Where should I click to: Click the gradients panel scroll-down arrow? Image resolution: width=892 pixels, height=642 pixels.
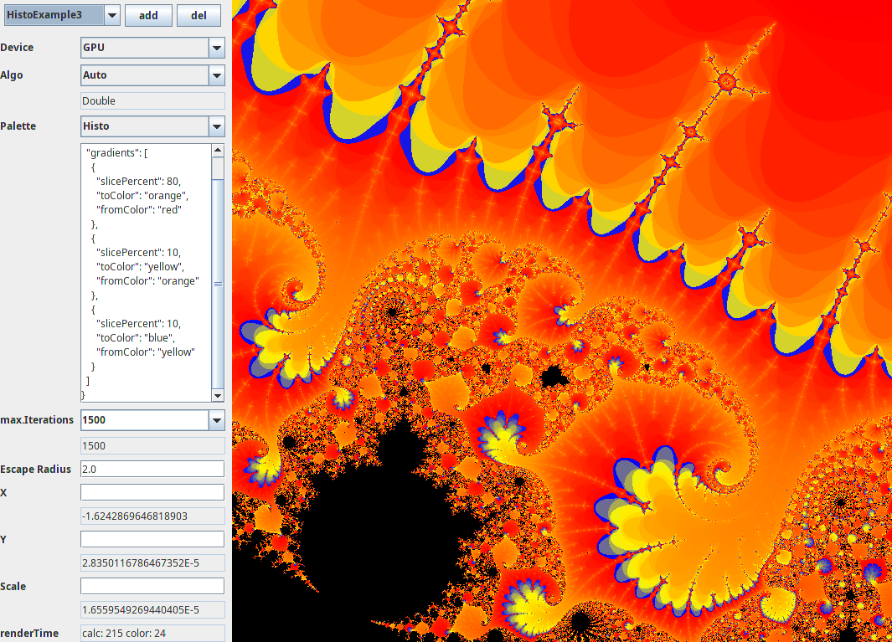click(x=217, y=396)
